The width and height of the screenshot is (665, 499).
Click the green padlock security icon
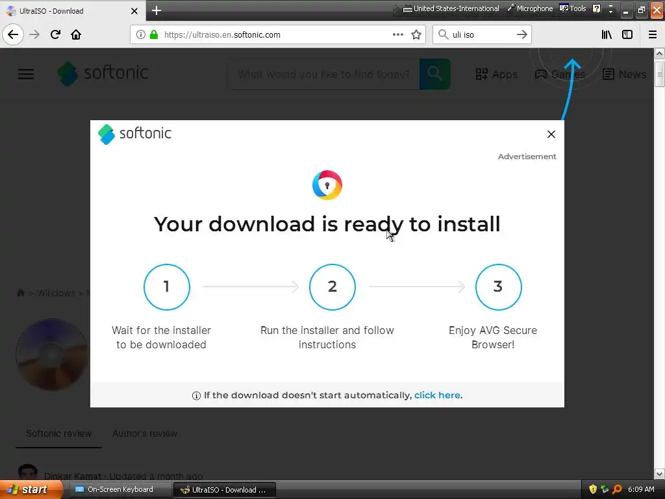(x=154, y=35)
